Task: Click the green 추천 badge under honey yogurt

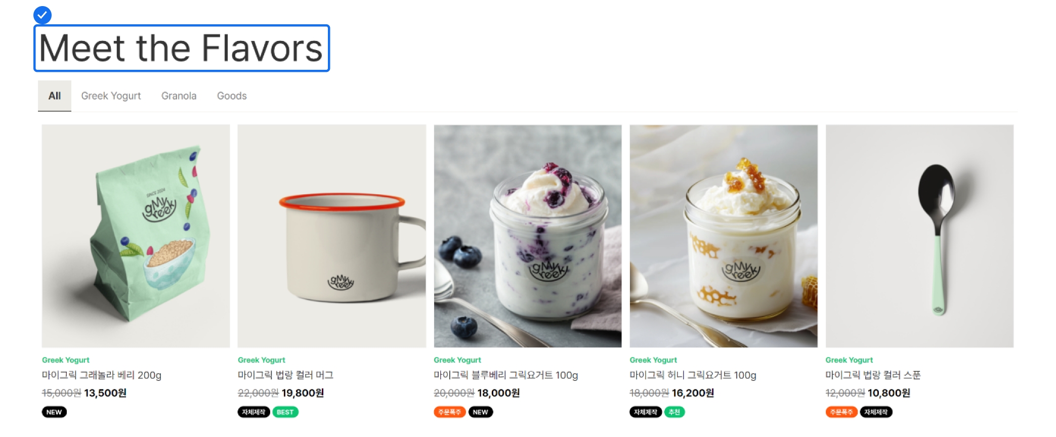Action: (x=674, y=412)
